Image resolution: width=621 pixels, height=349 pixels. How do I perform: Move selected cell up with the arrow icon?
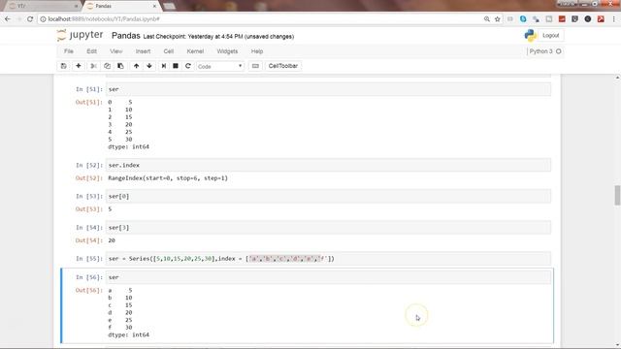point(136,66)
